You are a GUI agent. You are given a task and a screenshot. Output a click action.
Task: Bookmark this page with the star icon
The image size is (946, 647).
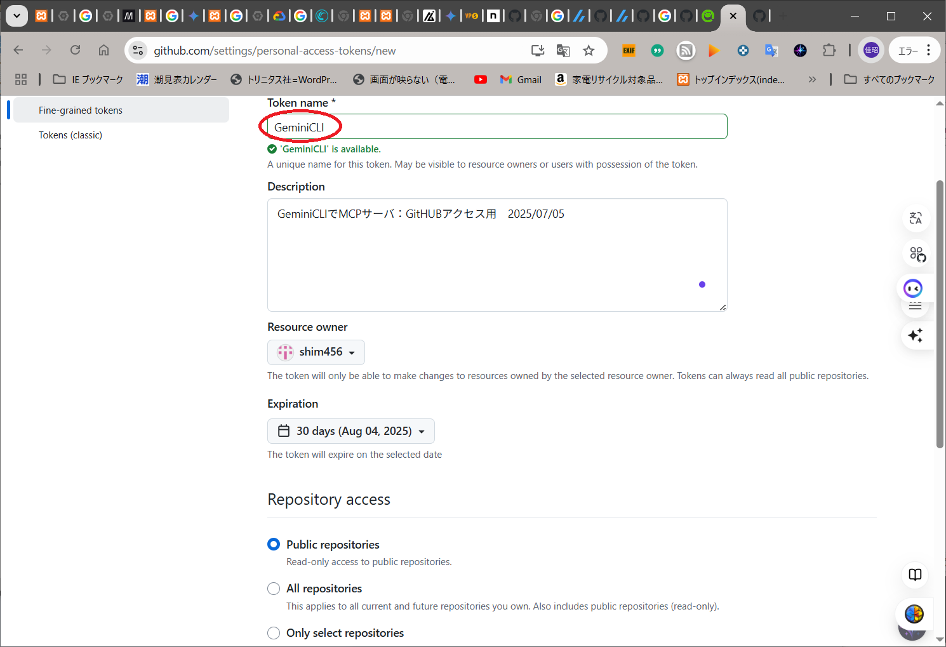pyautogui.click(x=589, y=51)
